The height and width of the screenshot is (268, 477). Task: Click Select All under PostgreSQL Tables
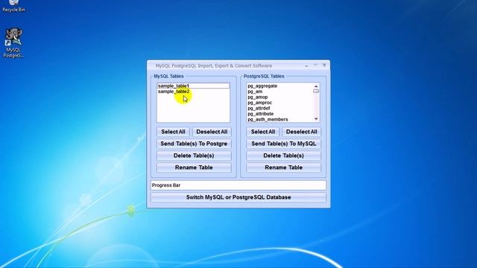pyautogui.click(x=263, y=132)
